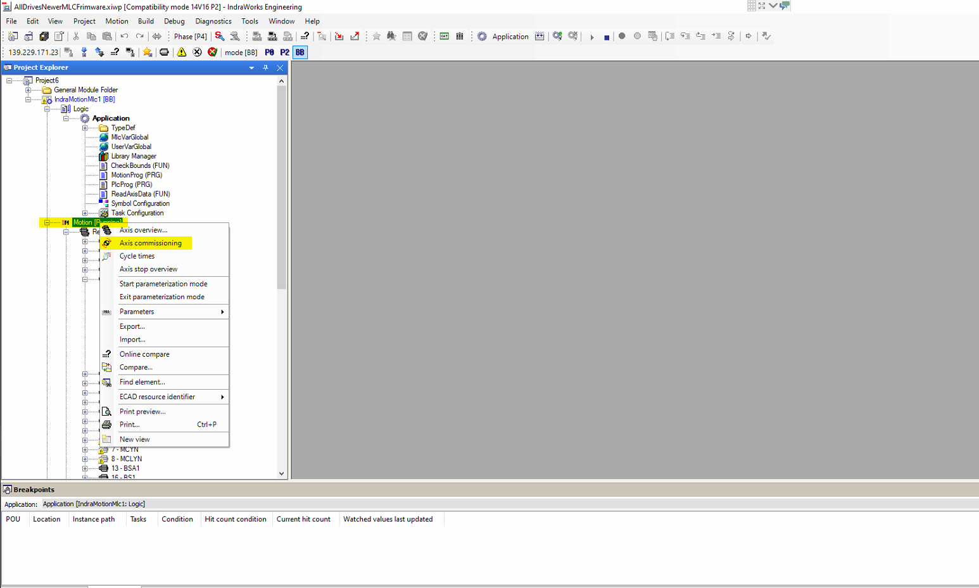Pin the Project Explorer panel
979x588 pixels.
coord(265,68)
